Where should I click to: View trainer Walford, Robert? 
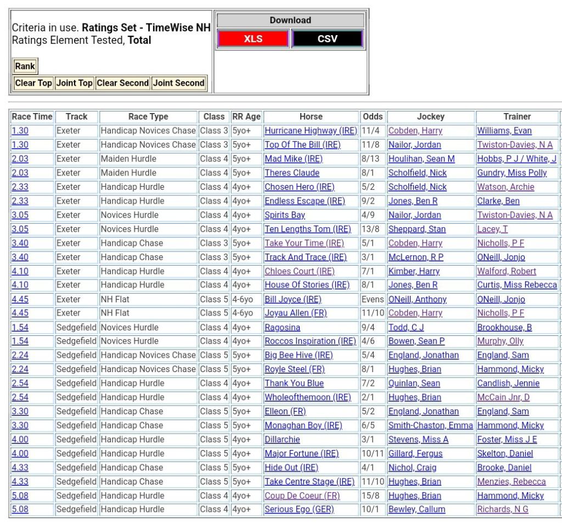pos(507,271)
